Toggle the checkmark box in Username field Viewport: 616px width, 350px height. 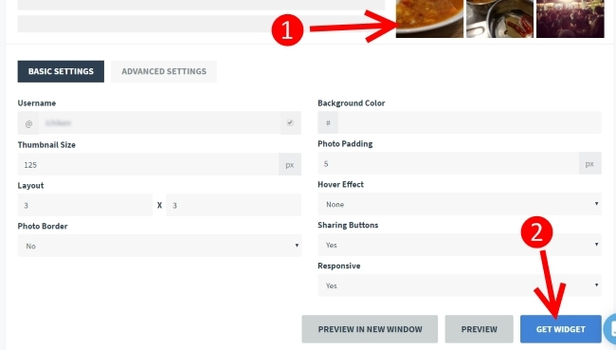pyautogui.click(x=290, y=122)
